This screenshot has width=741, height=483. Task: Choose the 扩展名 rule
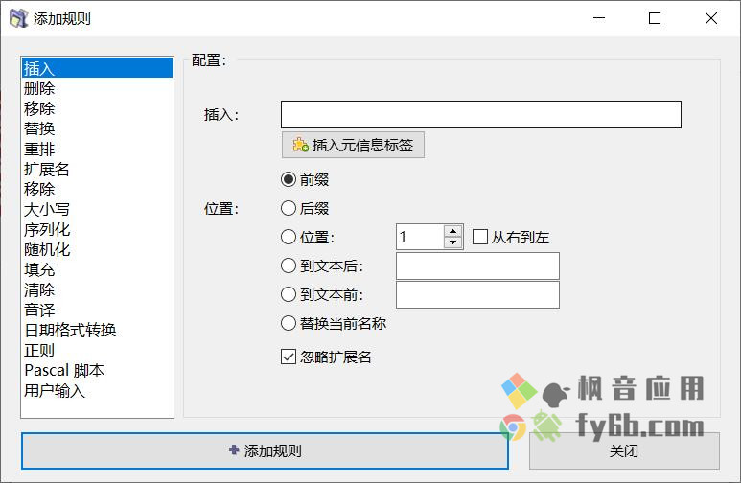click(97, 170)
